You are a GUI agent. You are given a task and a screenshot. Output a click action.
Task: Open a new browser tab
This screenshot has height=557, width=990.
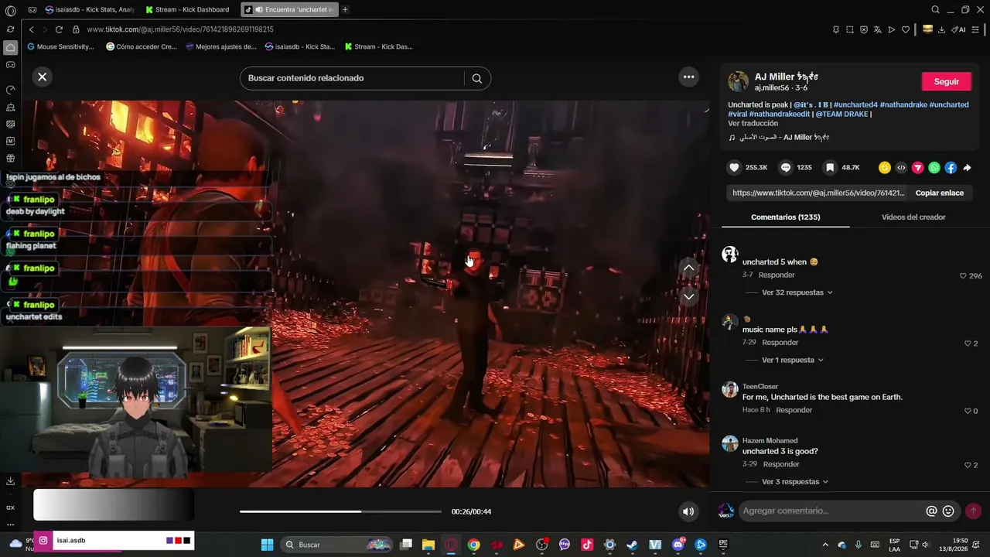[345, 9]
